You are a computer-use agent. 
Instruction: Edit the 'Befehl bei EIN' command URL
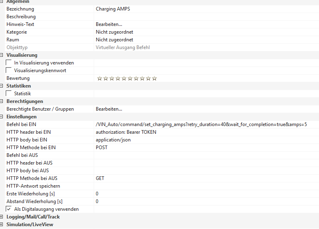206,124
